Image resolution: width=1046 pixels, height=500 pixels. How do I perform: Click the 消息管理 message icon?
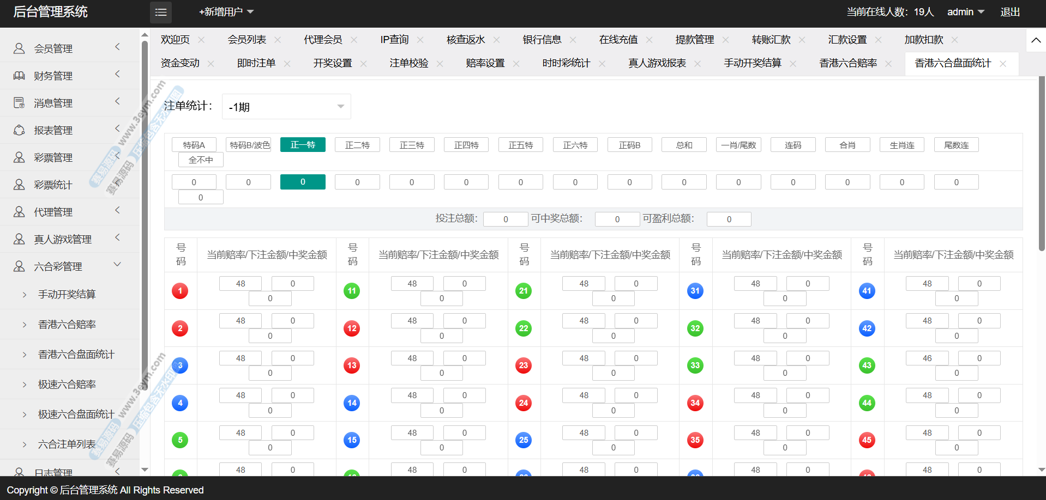(19, 103)
